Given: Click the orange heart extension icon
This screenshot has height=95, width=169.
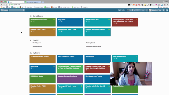Looking at the screenshot, I should pos(134,5).
